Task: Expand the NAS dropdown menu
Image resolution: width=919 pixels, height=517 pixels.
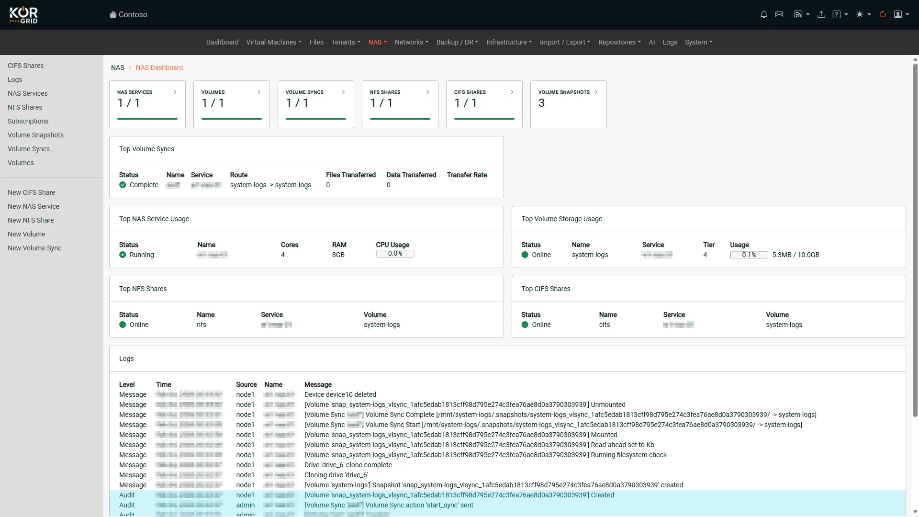Action: [378, 42]
